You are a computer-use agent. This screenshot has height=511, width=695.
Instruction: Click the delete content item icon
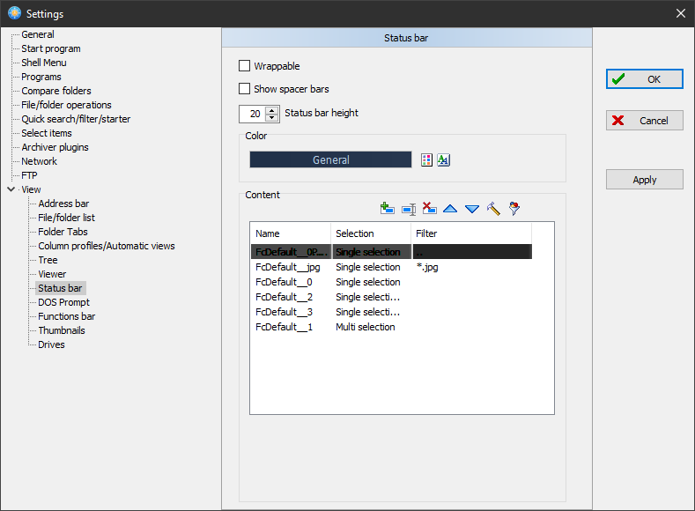click(429, 209)
